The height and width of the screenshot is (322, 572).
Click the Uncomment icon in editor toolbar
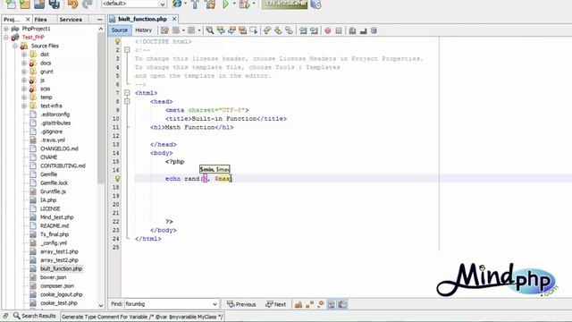pos(363,31)
